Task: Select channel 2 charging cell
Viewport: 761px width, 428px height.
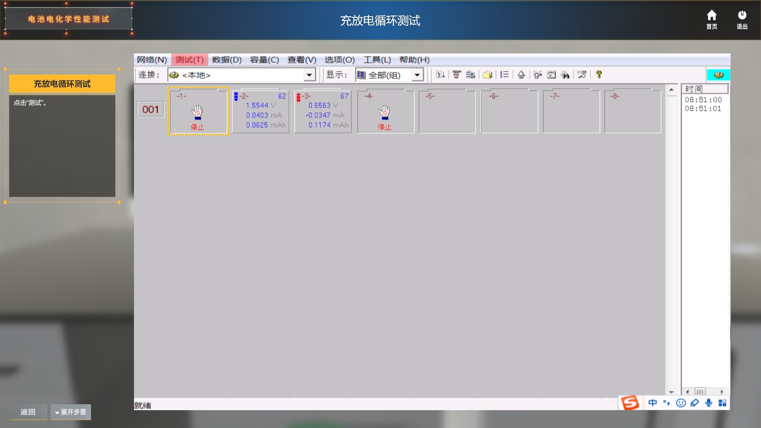Action: pos(261,112)
